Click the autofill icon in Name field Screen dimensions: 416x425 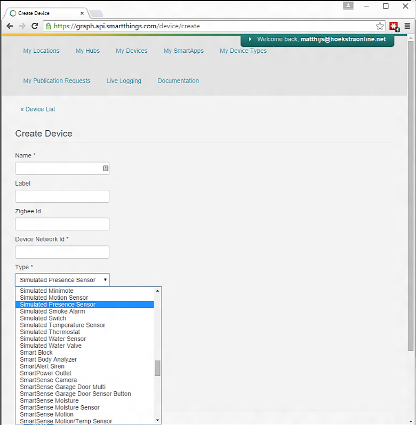106,169
